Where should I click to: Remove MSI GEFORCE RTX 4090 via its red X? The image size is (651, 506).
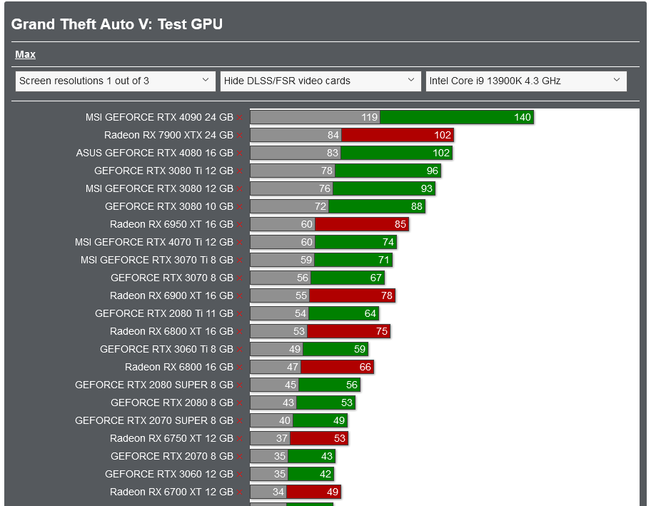tap(239, 117)
